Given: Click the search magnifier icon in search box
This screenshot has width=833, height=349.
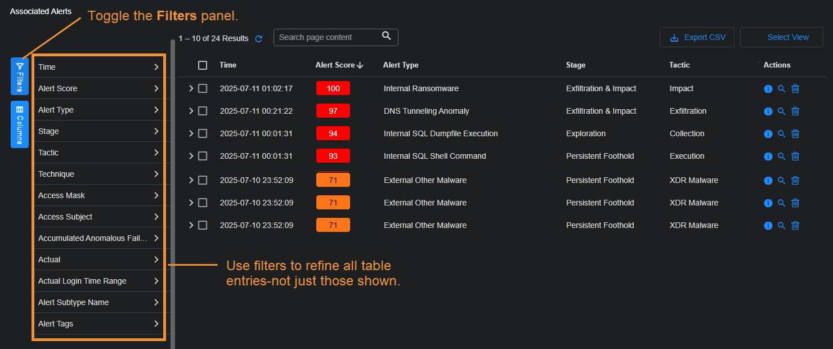Looking at the screenshot, I should coord(386,36).
